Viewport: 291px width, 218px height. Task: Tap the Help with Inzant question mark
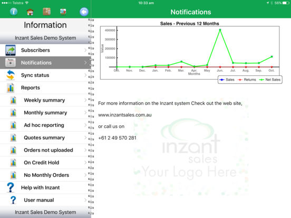[x=11, y=187]
